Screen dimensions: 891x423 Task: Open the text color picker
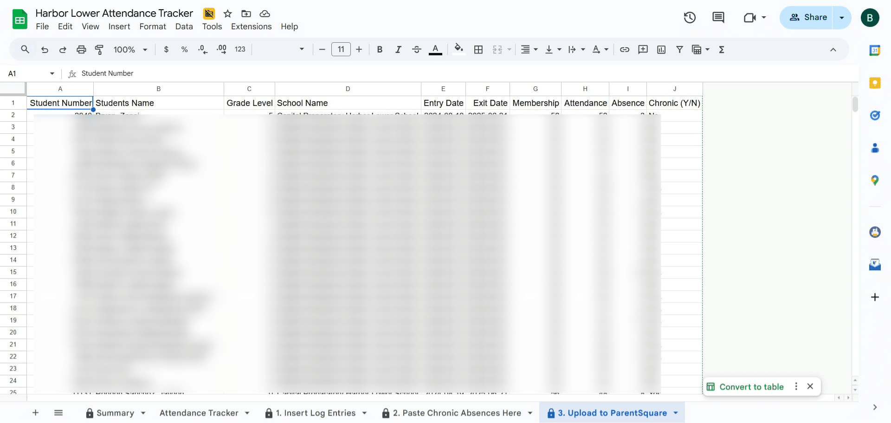pos(435,49)
